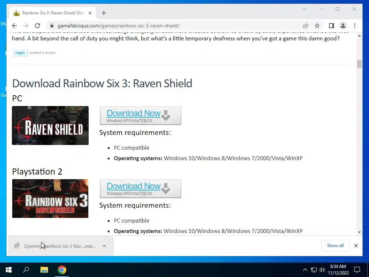Click the 'Download Rainbow Six 3: Raven Shield' heading
Image resolution: width=369 pixels, height=277 pixels.
(x=102, y=83)
